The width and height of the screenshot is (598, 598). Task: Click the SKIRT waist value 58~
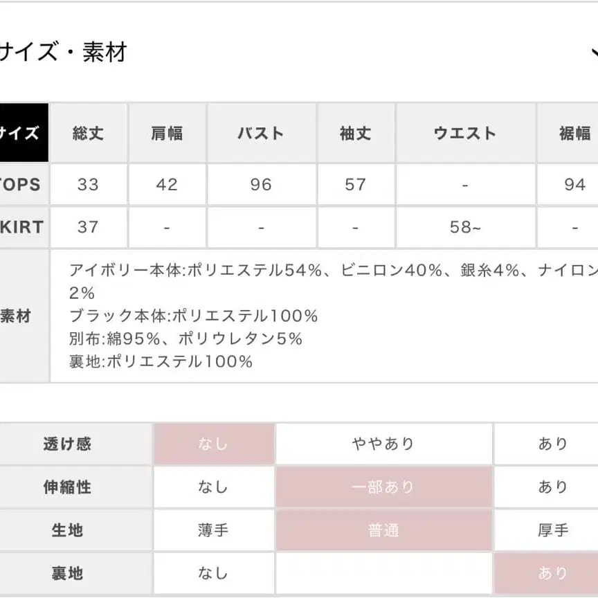click(x=464, y=227)
